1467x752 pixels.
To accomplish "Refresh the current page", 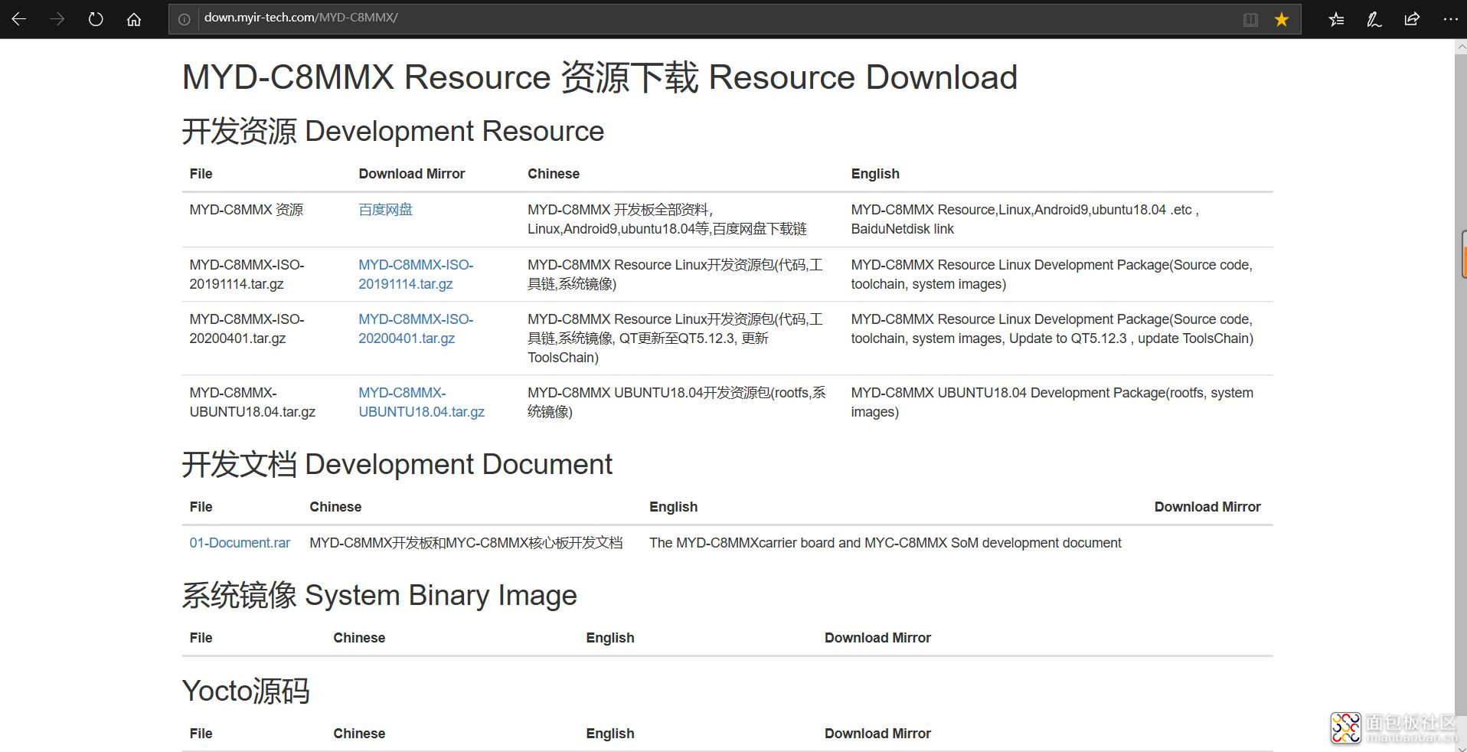I will click(96, 19).
